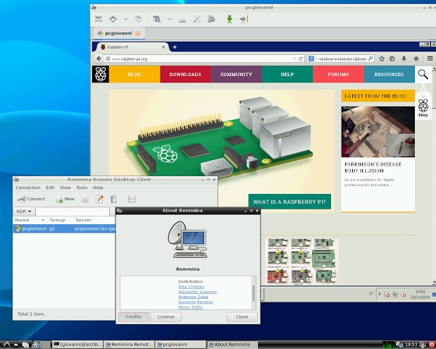Image resolution: width=436 pixels, height=349 pixels.
Task: Open the RDP protocol dropdown
Action: pyautogui.click(x=25, y=211)
